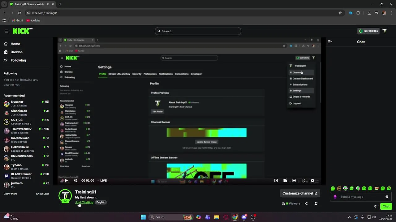This screenshot has width=396, height=222.
Task: Open File Explorer from taskbar
Action: pos(217,217)
